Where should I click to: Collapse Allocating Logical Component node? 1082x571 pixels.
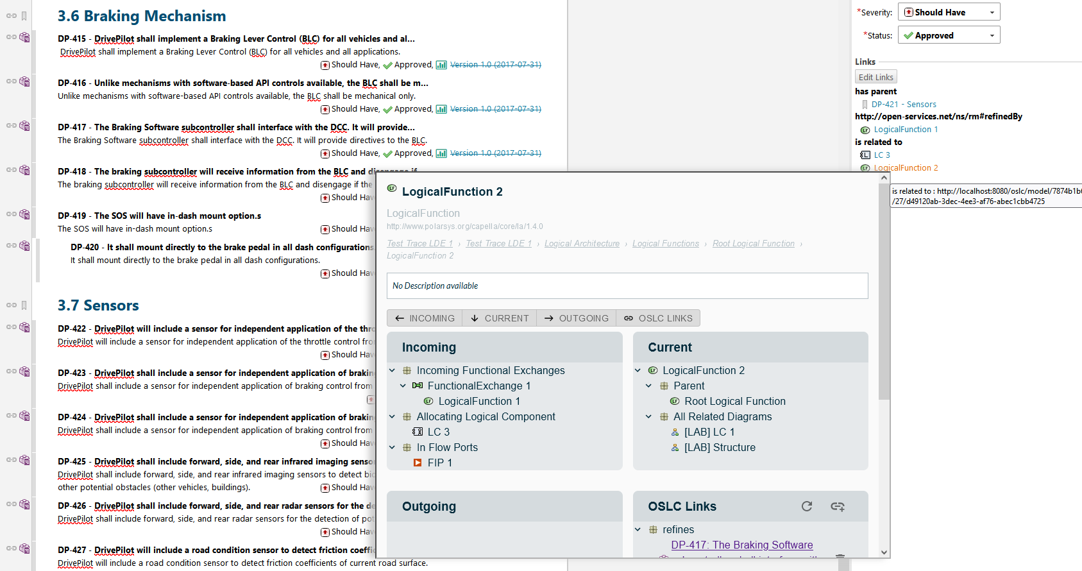point(392,416)
